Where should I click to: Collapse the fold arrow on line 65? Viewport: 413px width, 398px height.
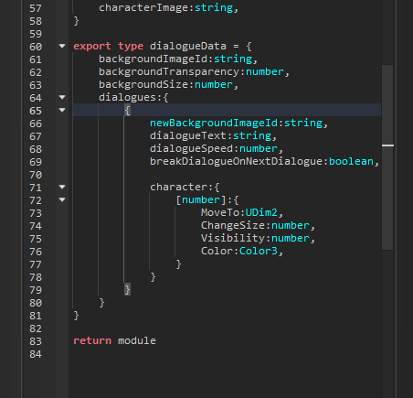tap(62, 110)
